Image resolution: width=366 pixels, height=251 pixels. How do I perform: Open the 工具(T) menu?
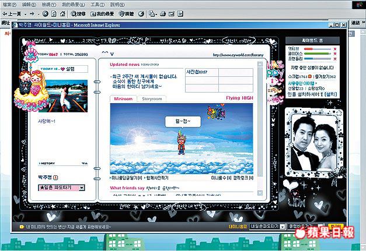click(97, 5)
